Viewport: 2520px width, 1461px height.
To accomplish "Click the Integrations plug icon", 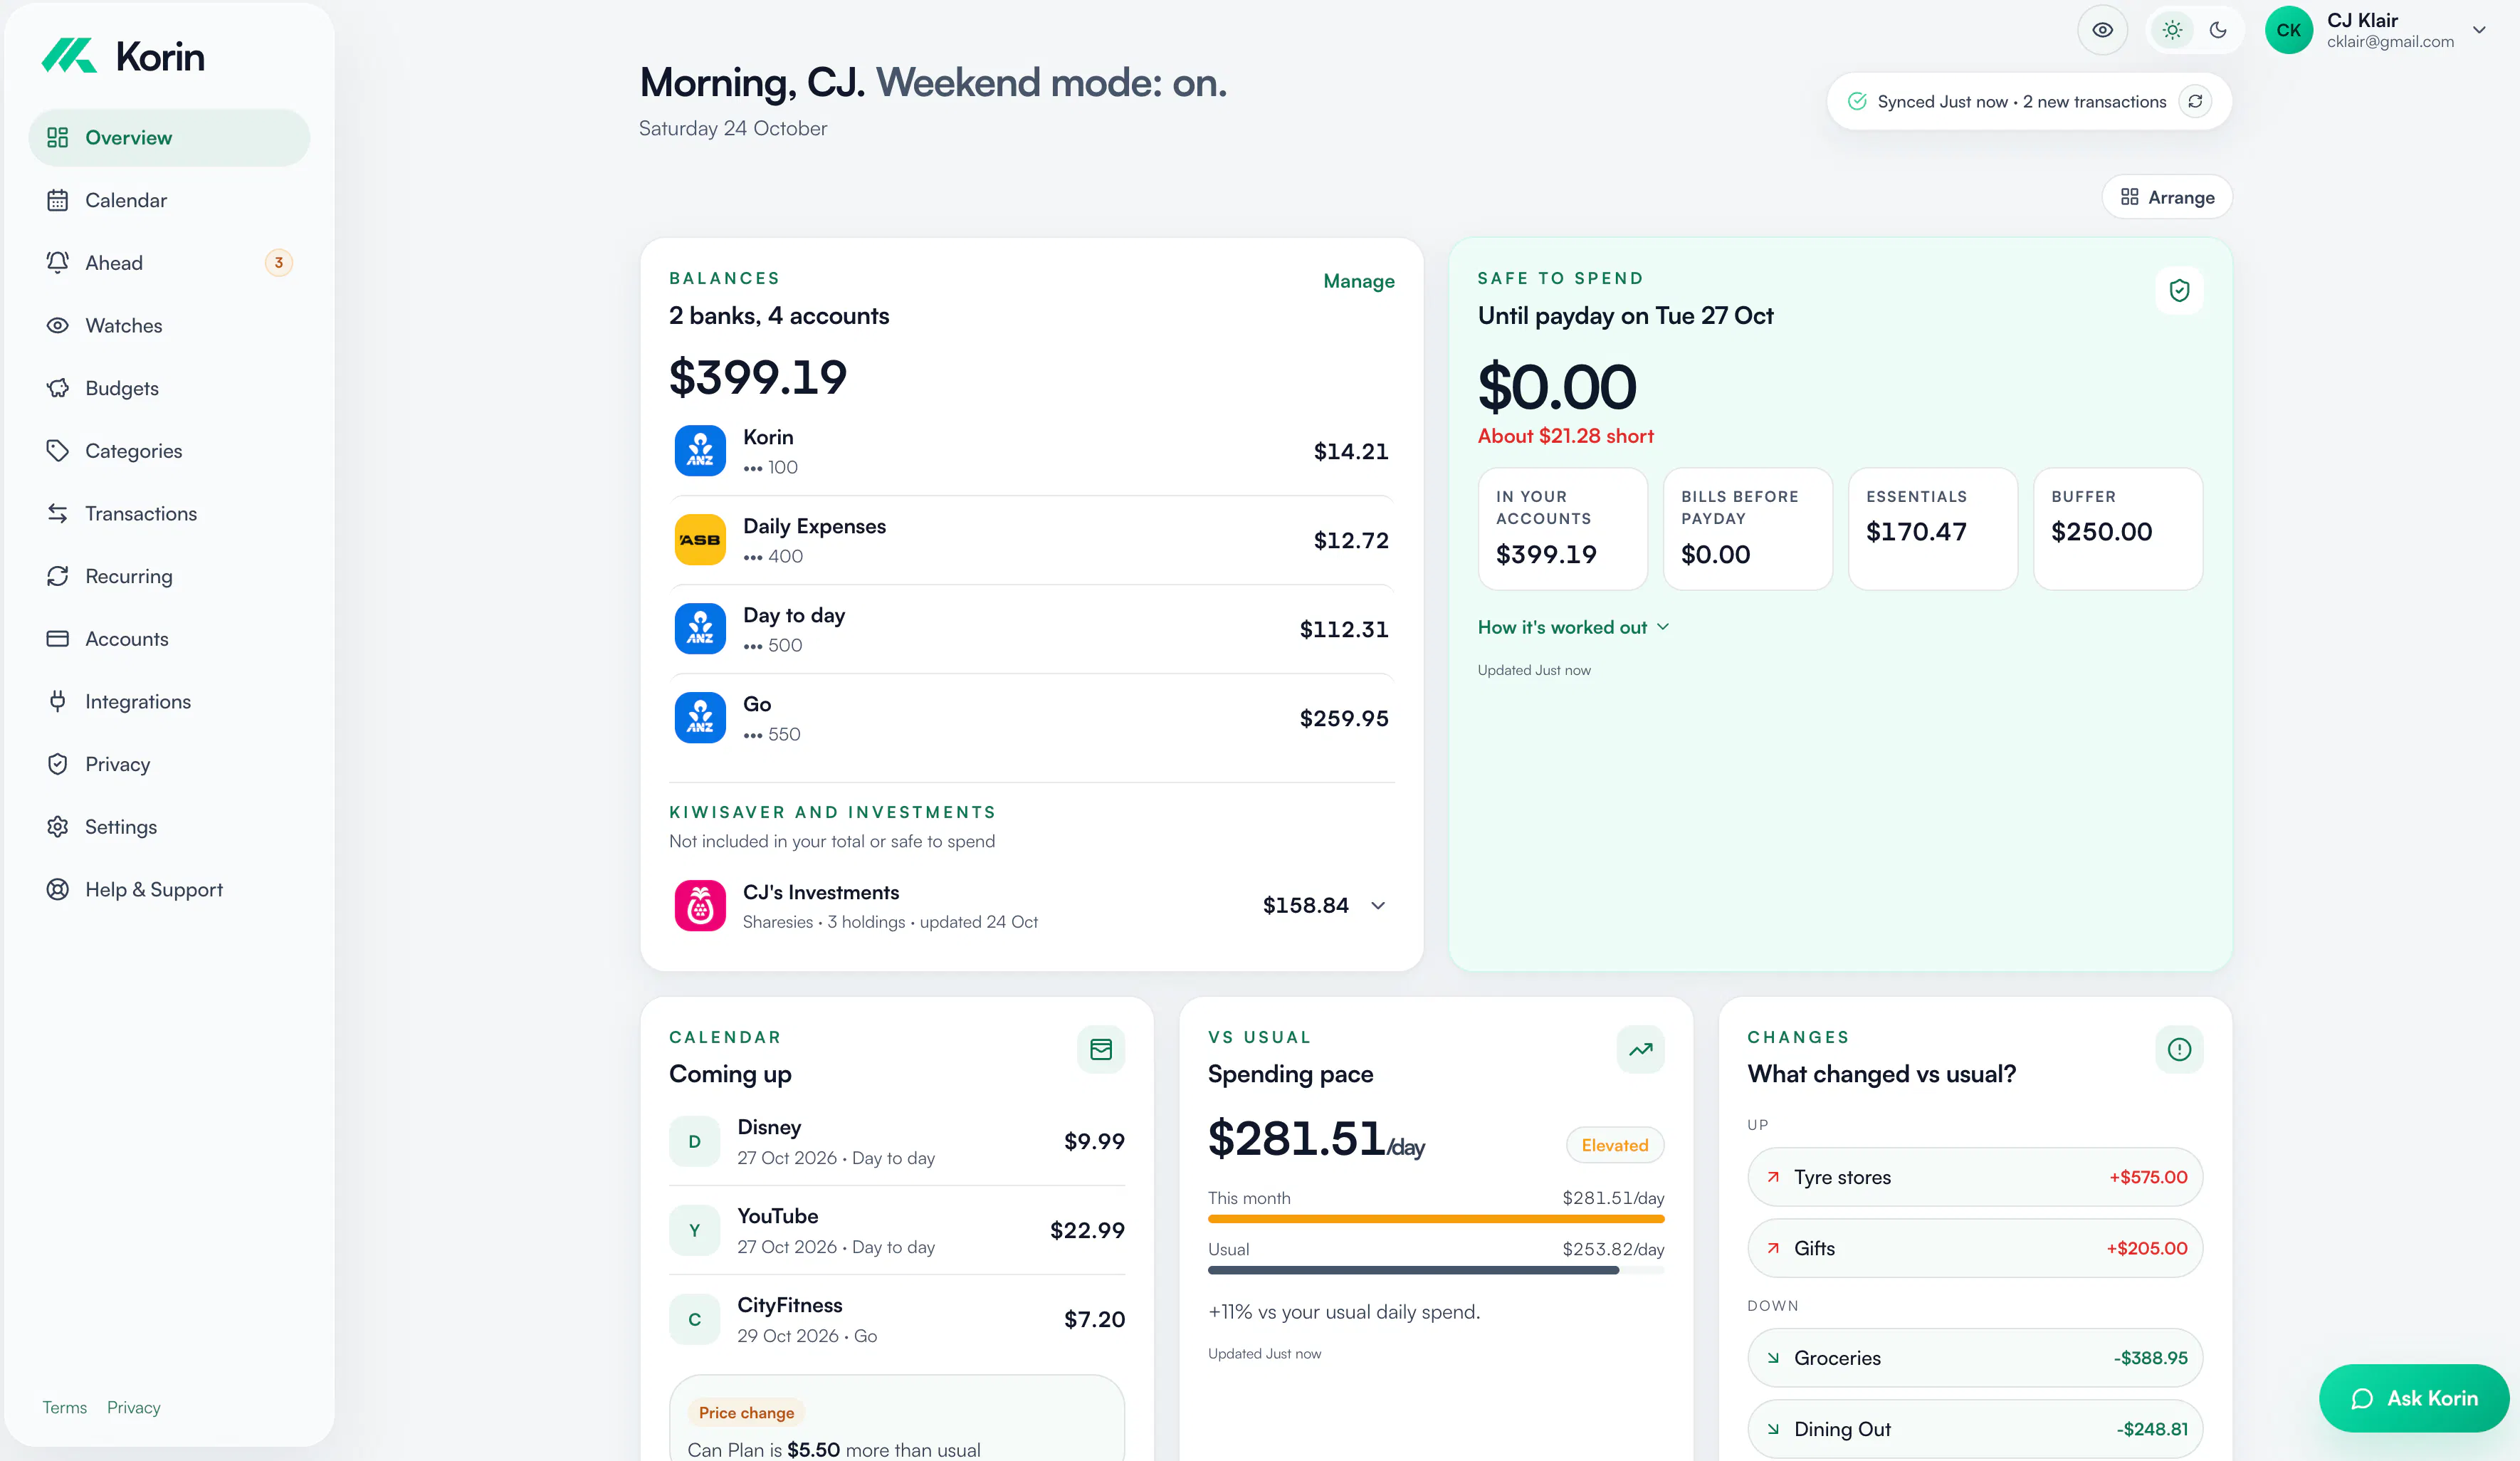I will (x=58, y=701).
